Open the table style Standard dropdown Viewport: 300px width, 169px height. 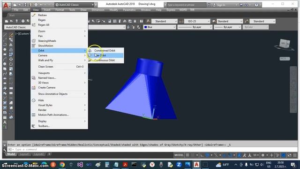click(x=230, y=21)
